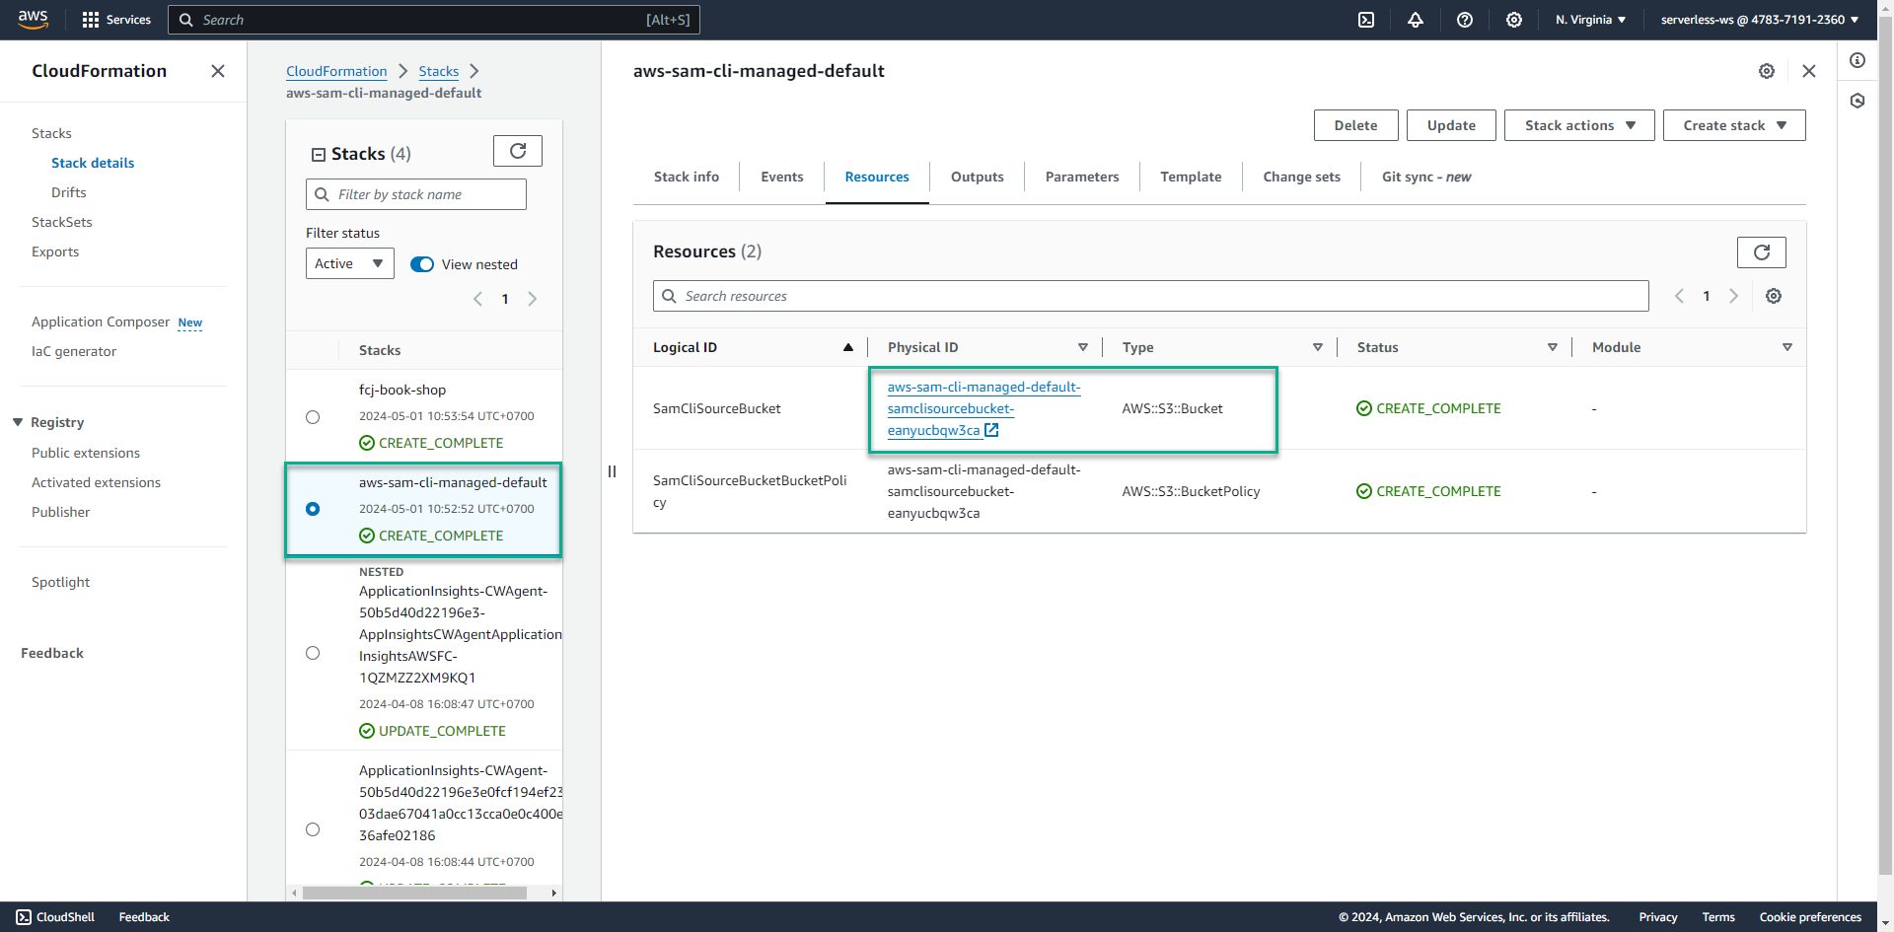Go to Drifts in side navigation

[x=69, y=192]
